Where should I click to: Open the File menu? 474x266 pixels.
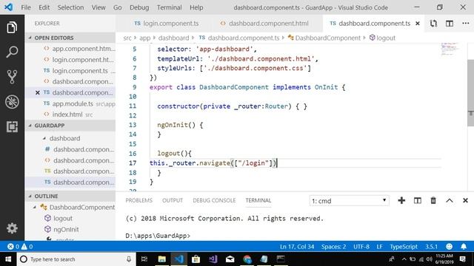26,7
